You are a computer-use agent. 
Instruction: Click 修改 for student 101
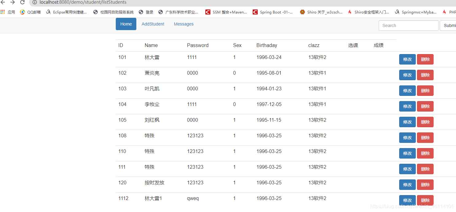click(407, 59)
